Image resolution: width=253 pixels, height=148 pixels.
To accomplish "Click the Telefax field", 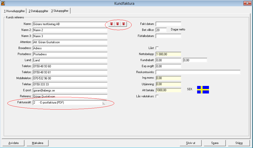I will [x=70, y=84].
